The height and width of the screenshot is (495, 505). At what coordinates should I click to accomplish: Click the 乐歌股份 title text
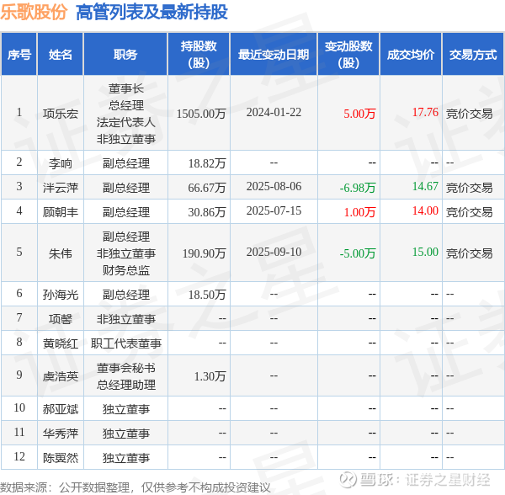[x=34, y=13]
